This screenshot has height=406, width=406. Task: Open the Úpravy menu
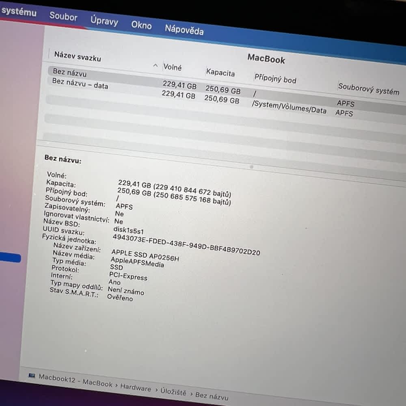[104, 20]
